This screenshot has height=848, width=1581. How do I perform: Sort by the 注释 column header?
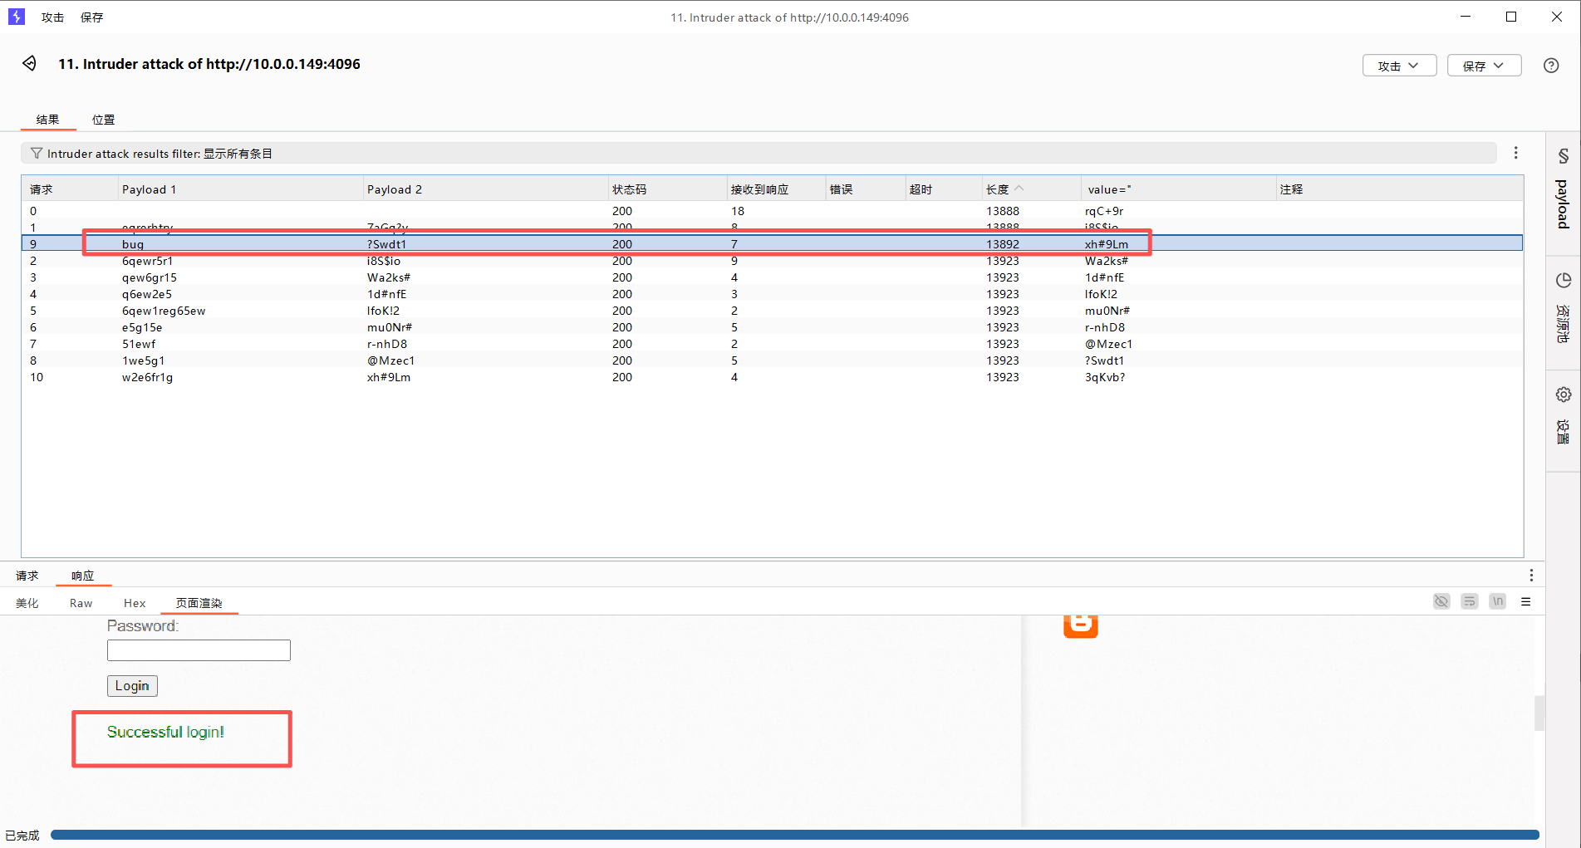coord(1399,189)
